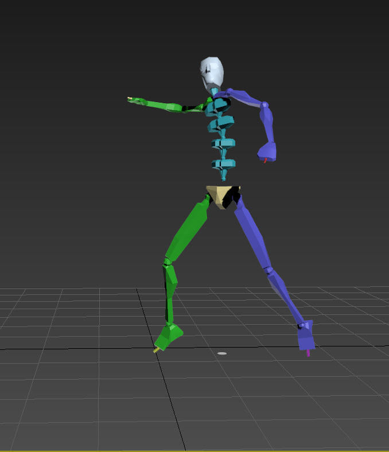Select the blue foot bone
This screenshot has width=389, height=452.
[x=306, y=335]
